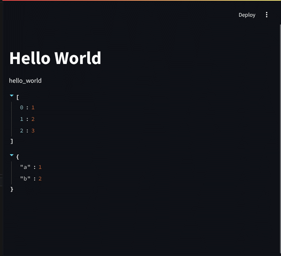Click the hello_world text label
The width and height of the screenshot is (281, 256).
click(25, 80)
